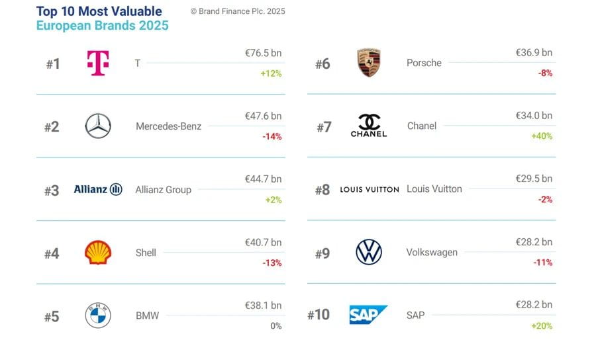
Task: Click the Allianz logo
Action: click(x=98, y=190)
